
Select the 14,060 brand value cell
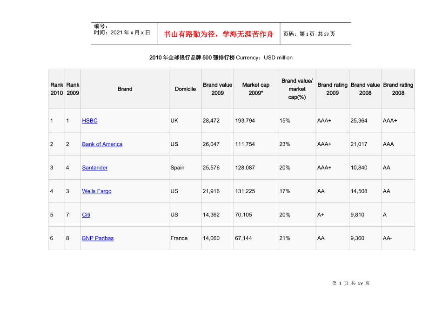click(x=218, y=238)
